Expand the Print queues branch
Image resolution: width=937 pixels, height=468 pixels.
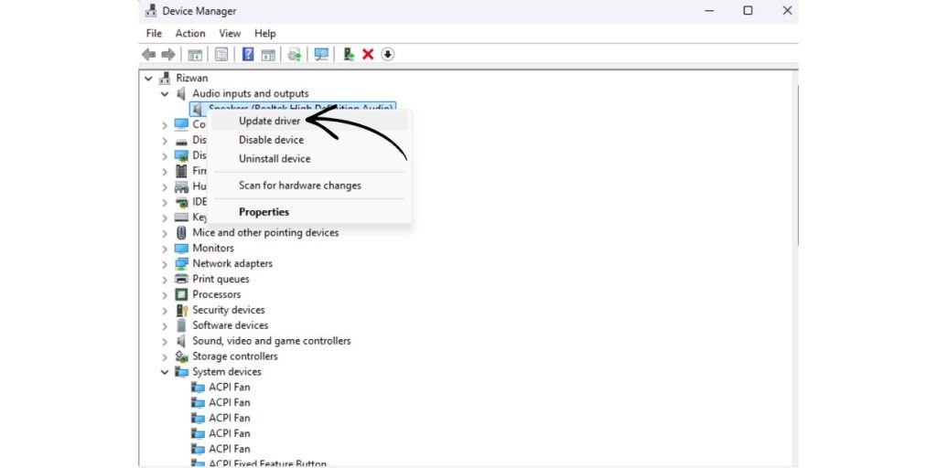pyautogui.click(x=165, y=280)
